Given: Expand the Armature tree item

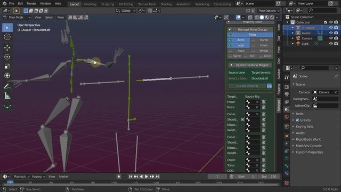Looking at the screenshot, I should pyautogui.click(x=293, y=28).
